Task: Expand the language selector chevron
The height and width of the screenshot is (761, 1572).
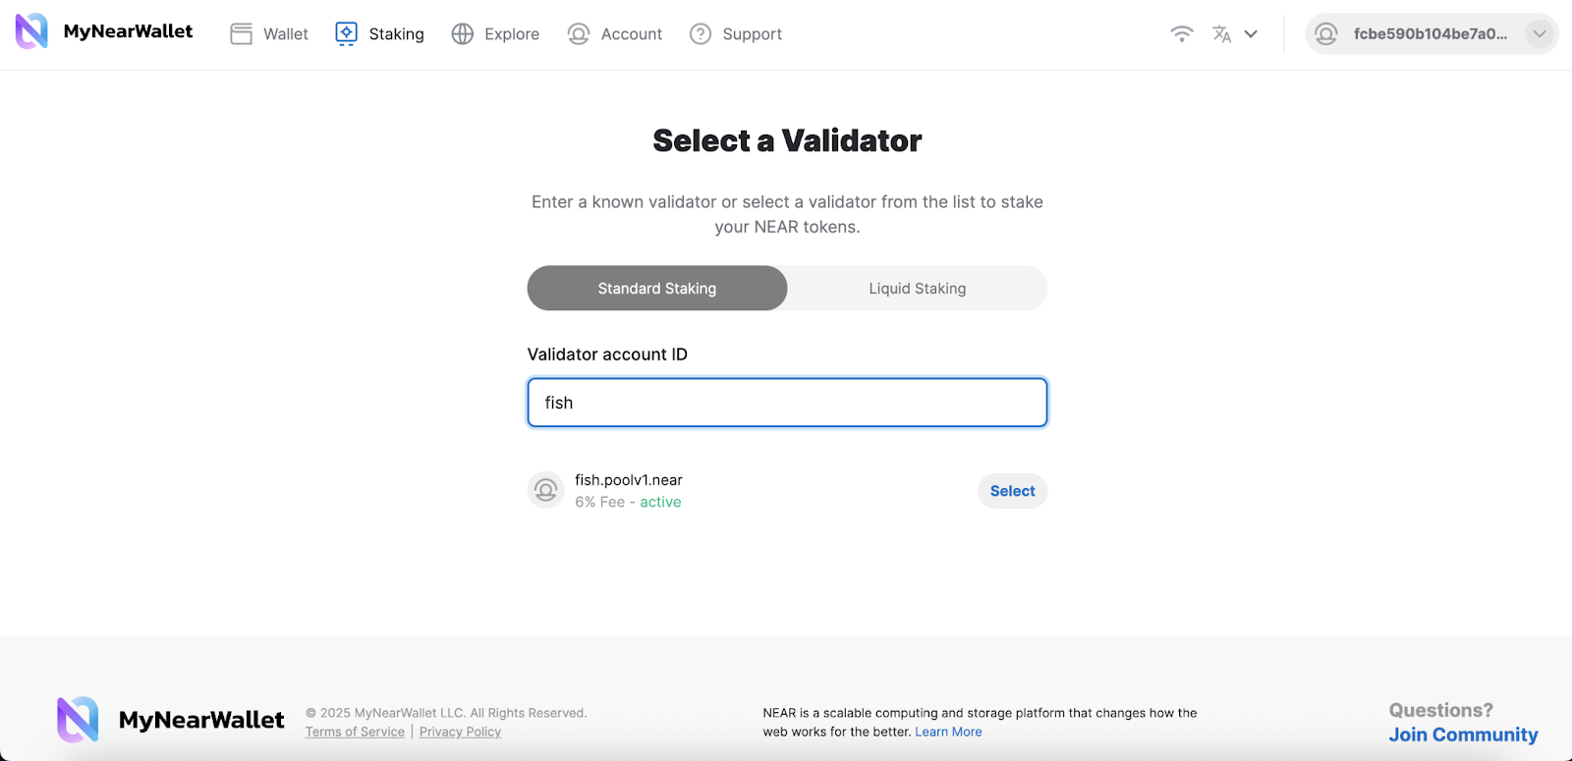Action: (x=1251, y=34)
